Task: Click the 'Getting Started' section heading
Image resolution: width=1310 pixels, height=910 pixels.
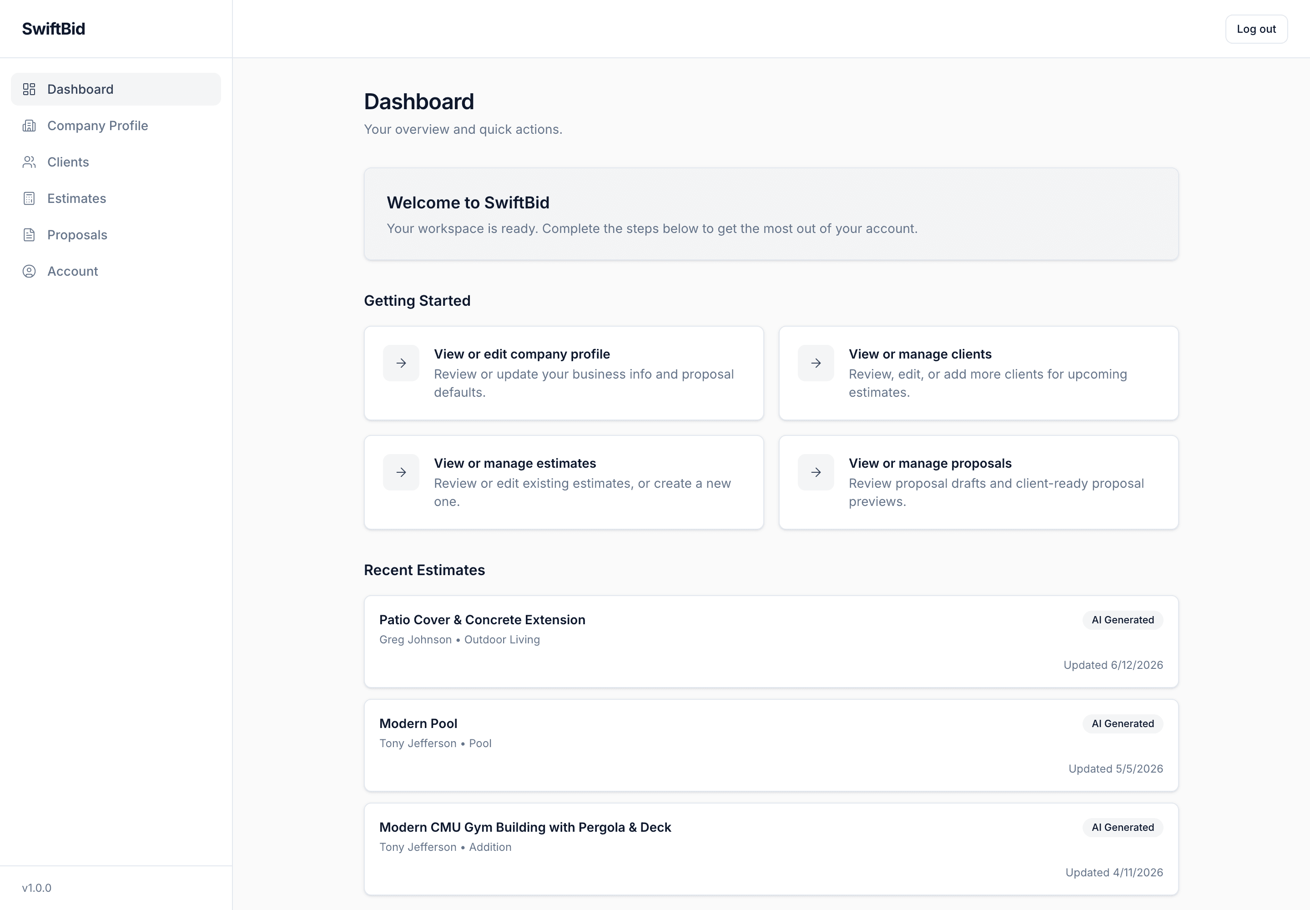Action: tap(417, 301)
